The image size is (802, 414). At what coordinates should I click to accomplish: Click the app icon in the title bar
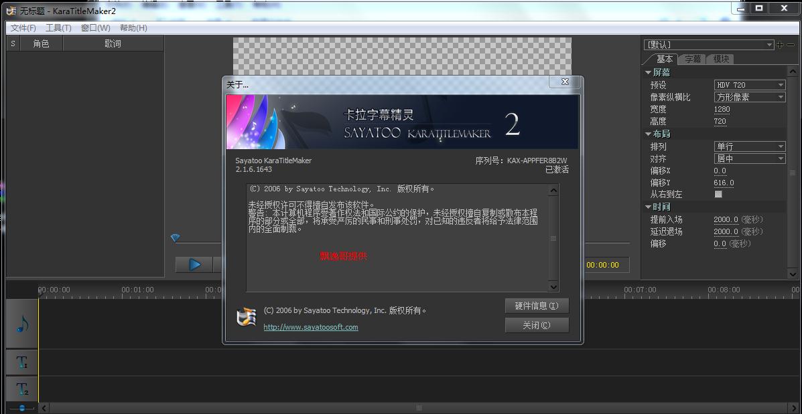11,10
